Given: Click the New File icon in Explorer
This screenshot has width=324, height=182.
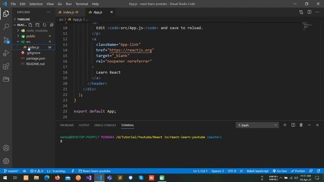Looking at the screenshot, I should (x=30, y=25).
